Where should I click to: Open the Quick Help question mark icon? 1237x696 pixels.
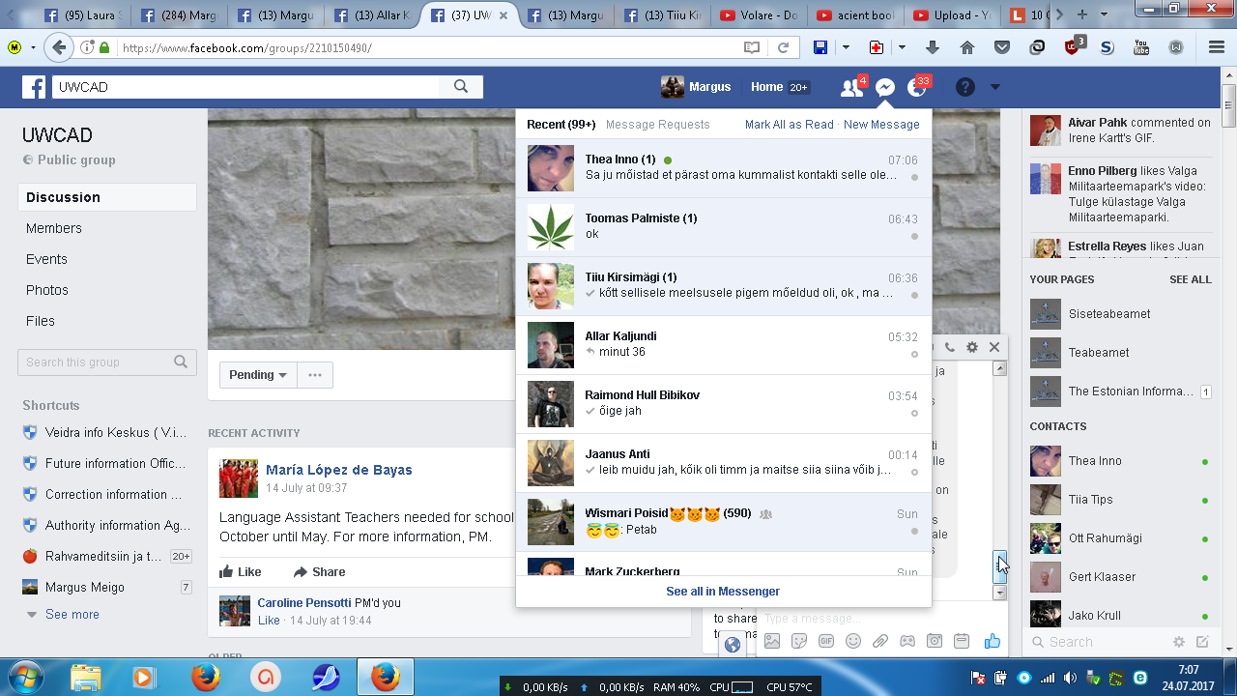point(964,87)
